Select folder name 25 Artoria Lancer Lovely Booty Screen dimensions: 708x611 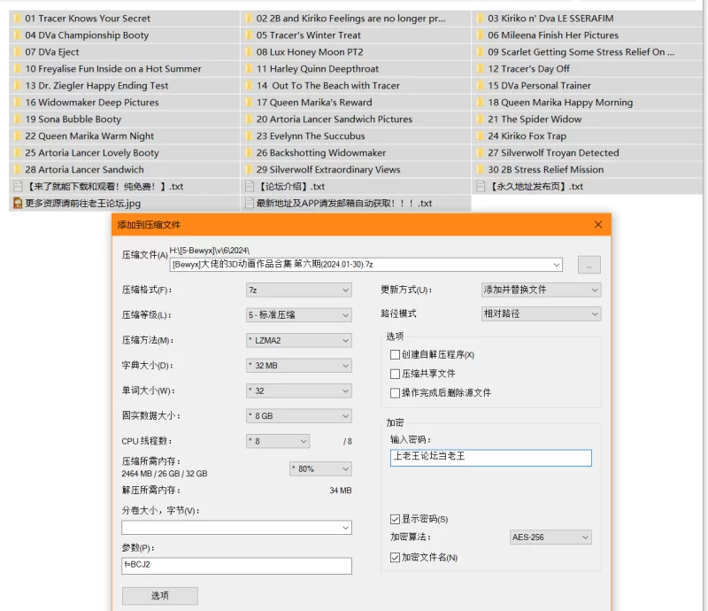coord(92,152)
